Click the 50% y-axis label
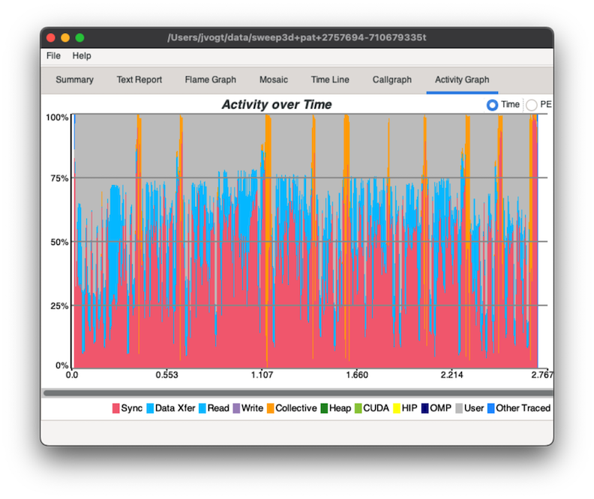Viewport: 594px width, 499px height. click(59, 242)
